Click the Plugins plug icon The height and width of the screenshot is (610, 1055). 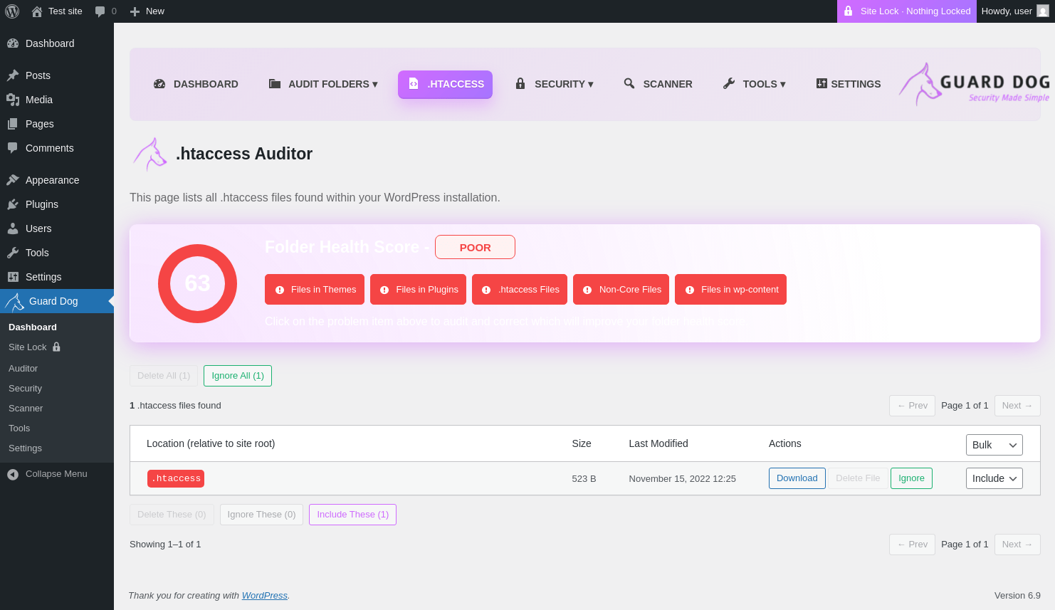click(13, 204)
